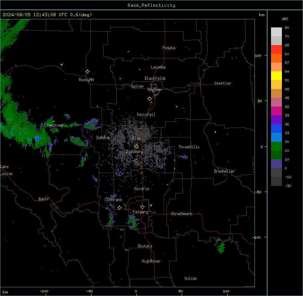Click the -50 label on horizontal axis

point(90,291)
